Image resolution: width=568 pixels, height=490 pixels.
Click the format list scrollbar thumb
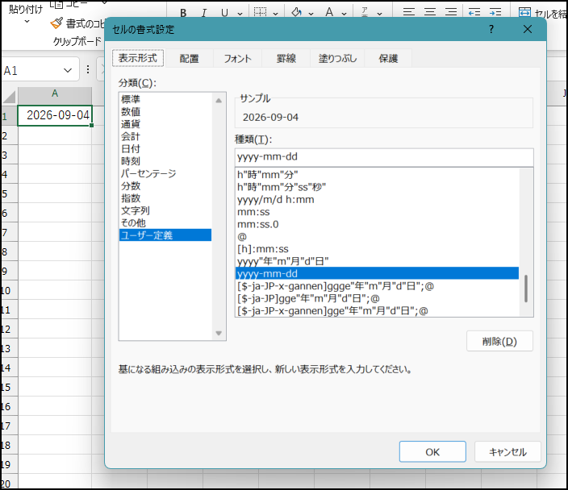(526, 289)
